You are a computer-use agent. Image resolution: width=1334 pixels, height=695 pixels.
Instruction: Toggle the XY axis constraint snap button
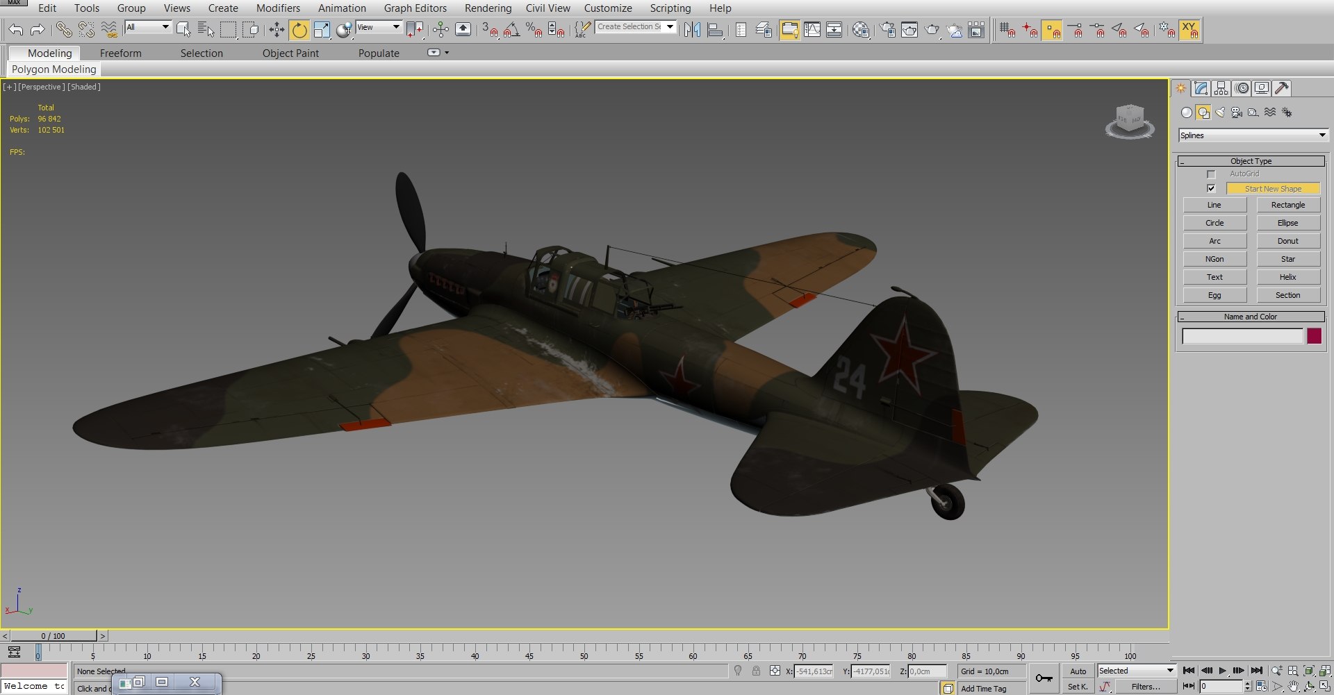coord(1189,29)
